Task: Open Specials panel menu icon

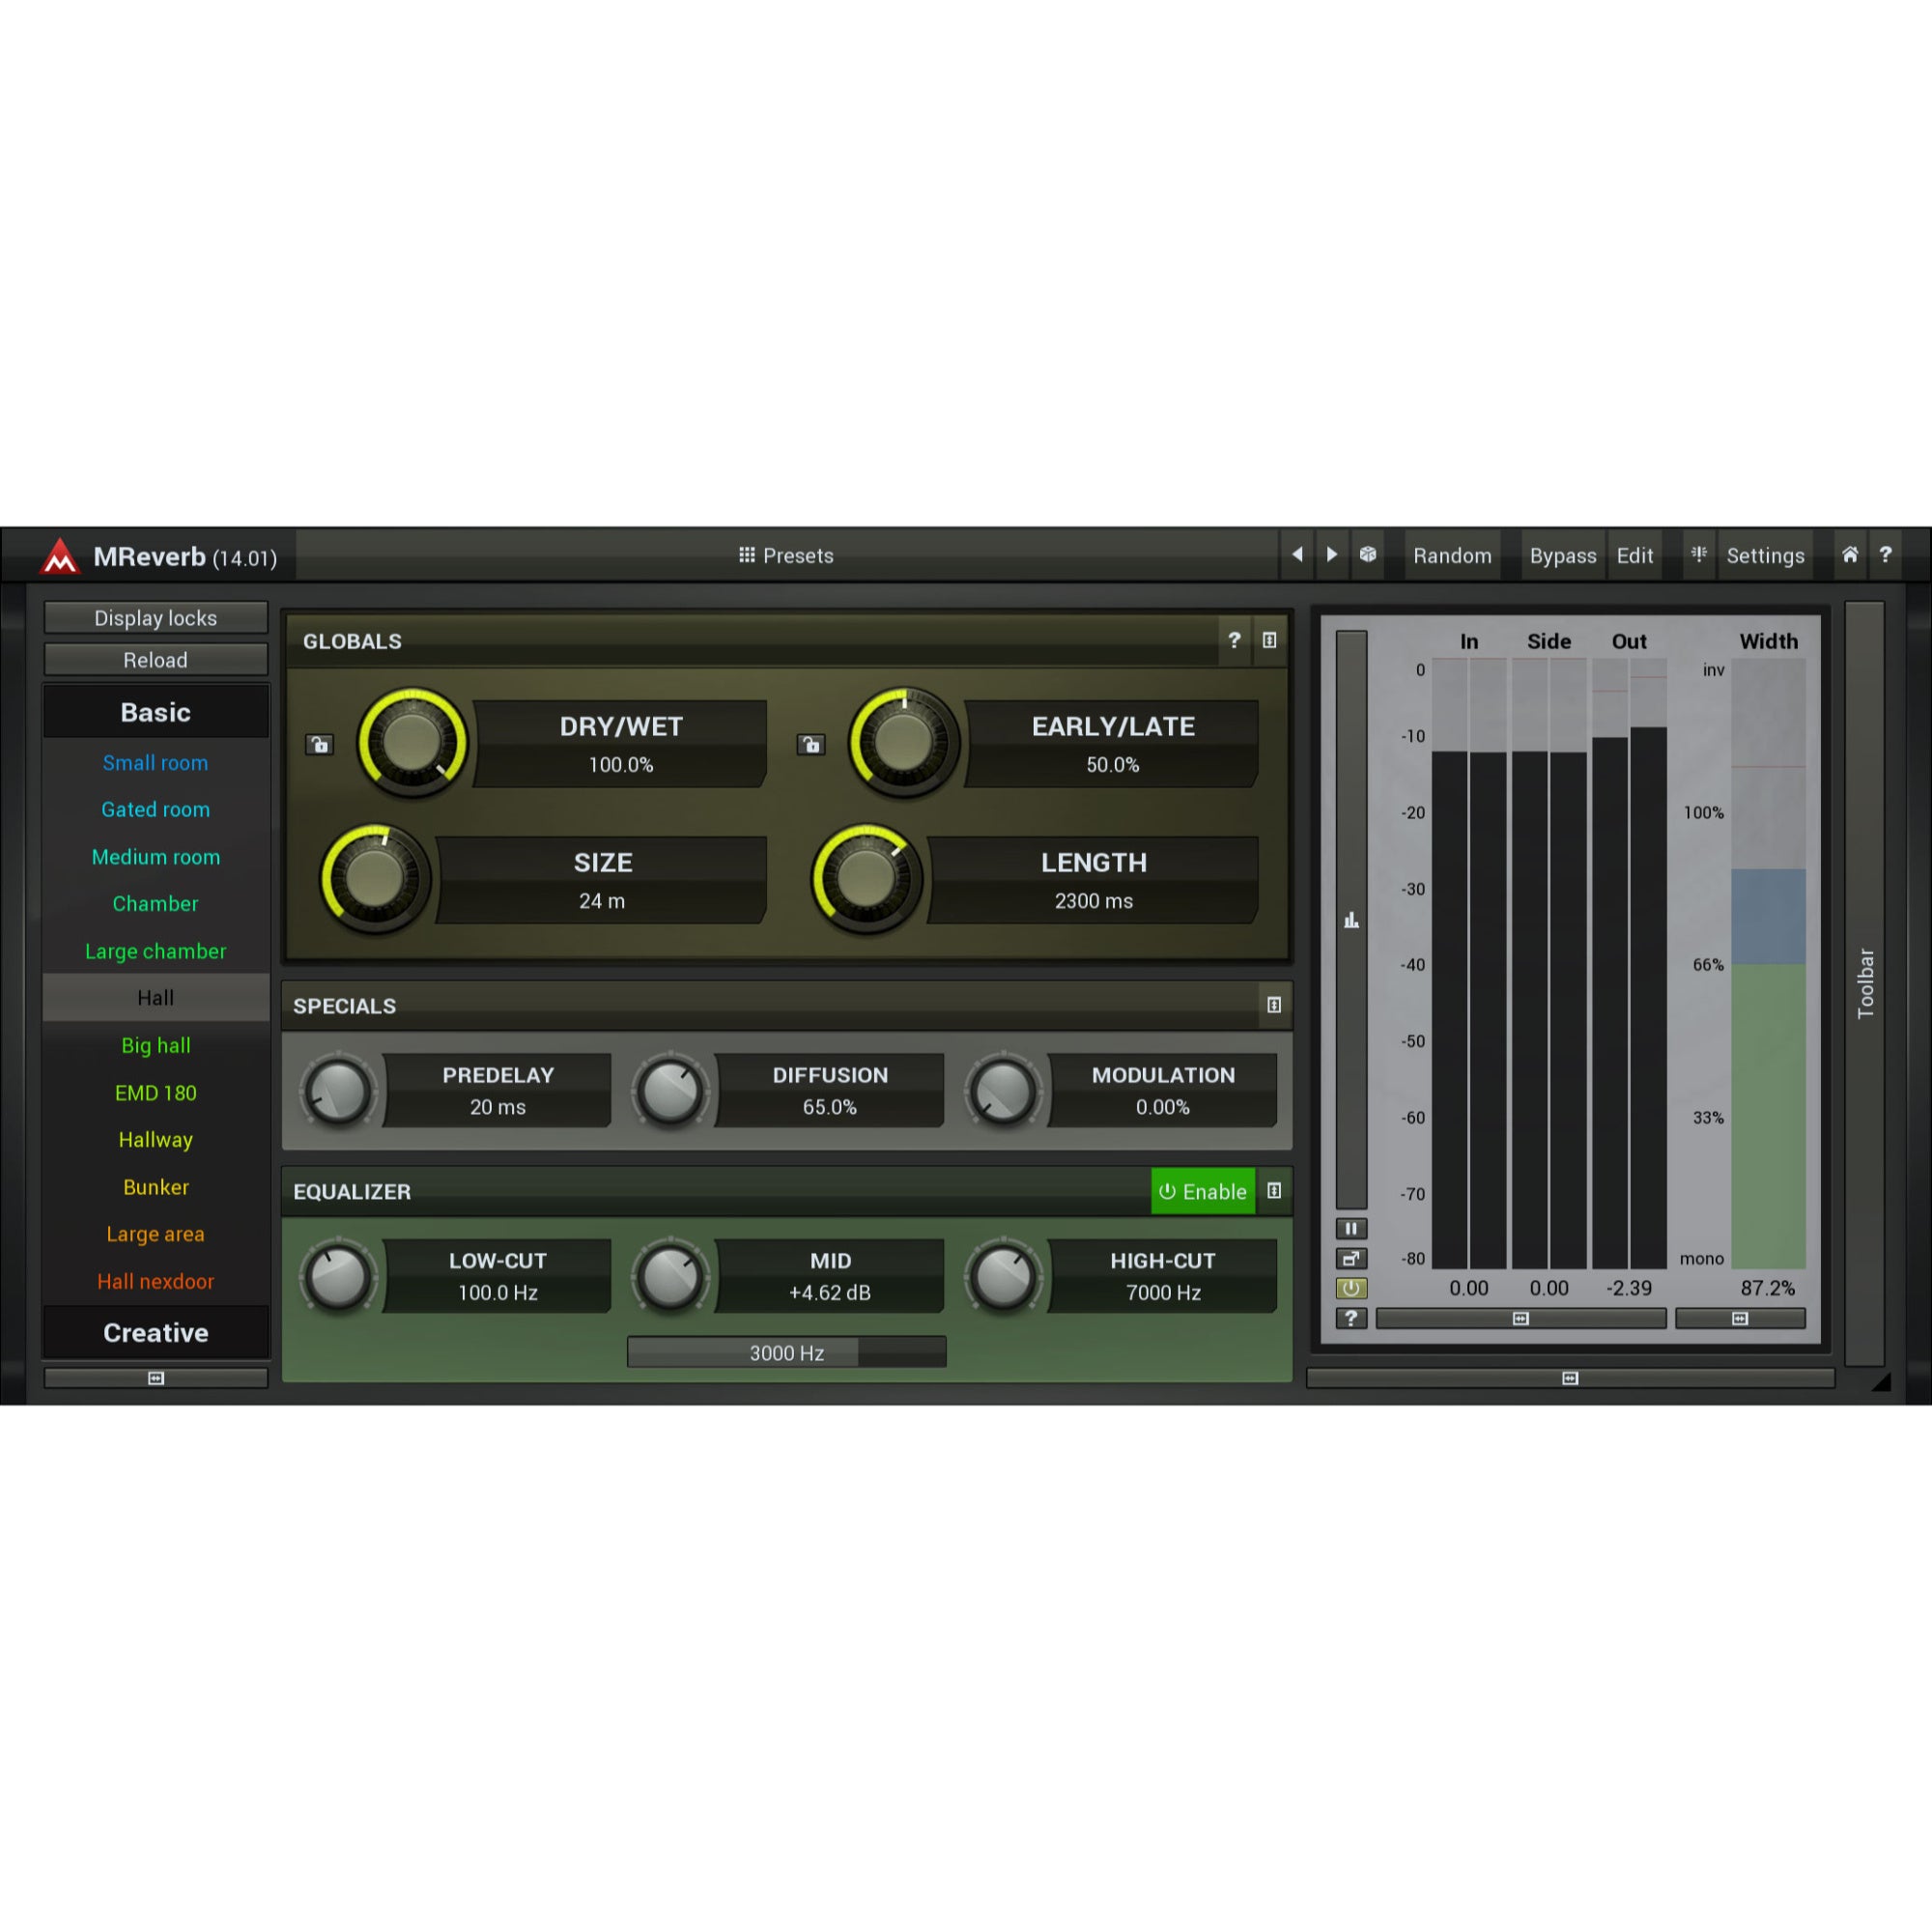Action: (1274, 1005)
